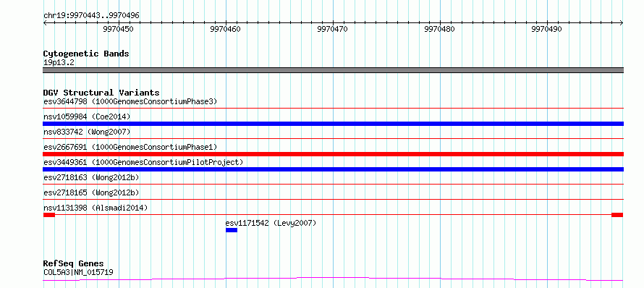The width and height of the screenshot is (644, 288).
Task: Click the red esv2667691 variant bar
Action: click(x=333, y=154)
